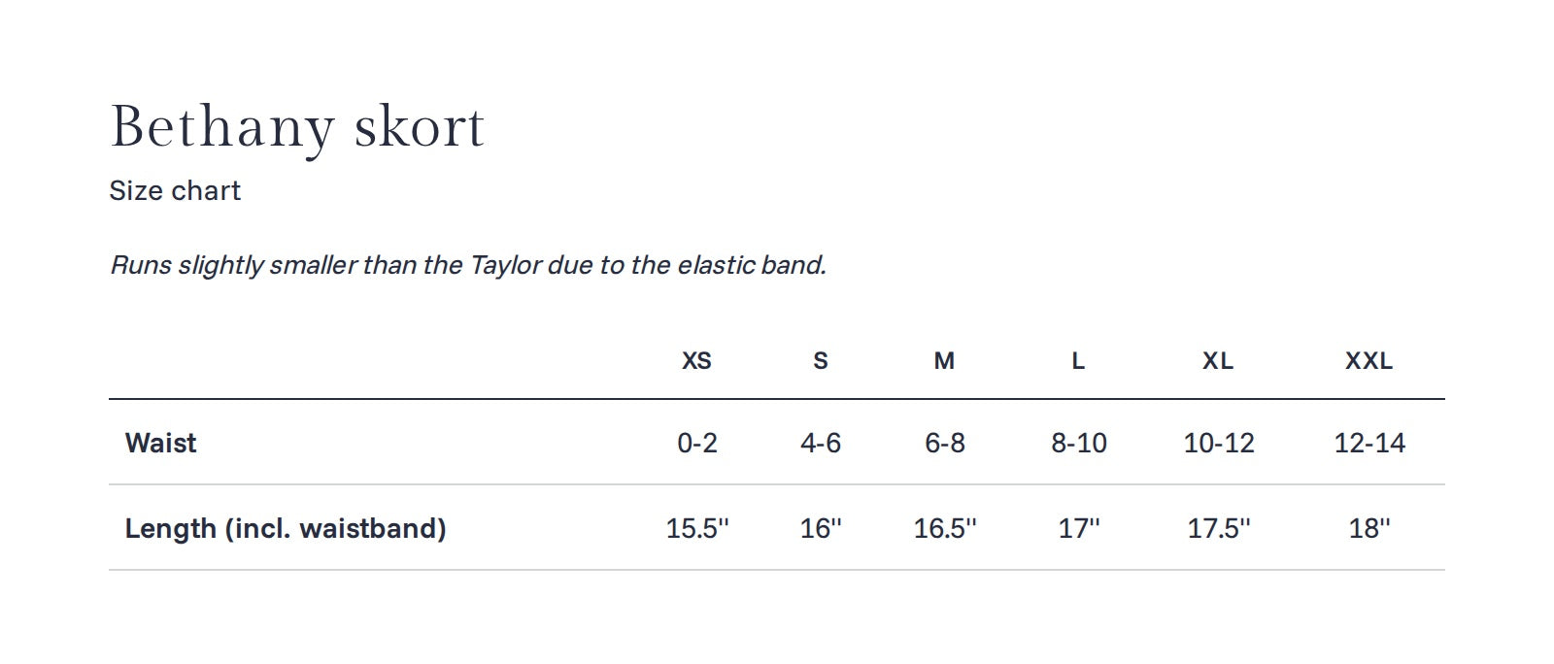
Task: Click the 8-10 waist cell
Action: (x=1079, y=443)
